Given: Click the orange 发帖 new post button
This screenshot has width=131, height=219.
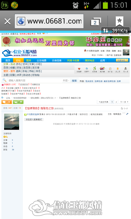Looking at the screenshot, I should point(7,102).
